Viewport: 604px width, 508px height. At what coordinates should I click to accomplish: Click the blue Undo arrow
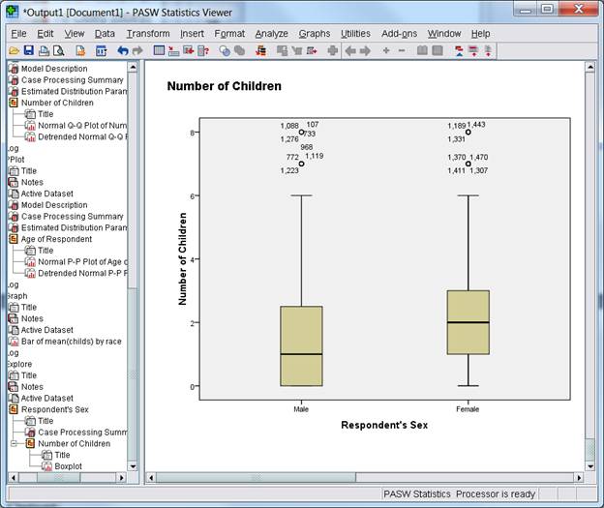click(123, 50)
